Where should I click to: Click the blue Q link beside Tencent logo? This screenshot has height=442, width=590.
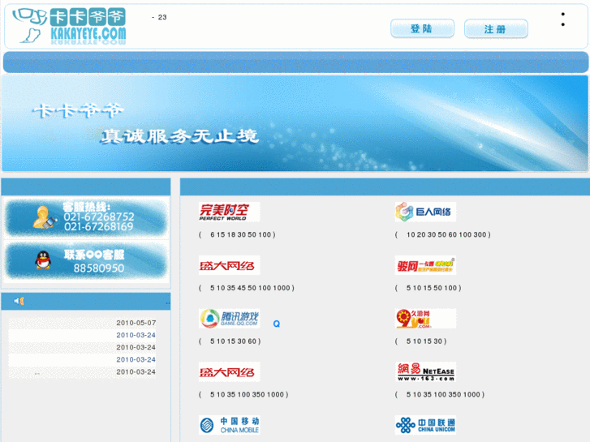tap(277, 324)
